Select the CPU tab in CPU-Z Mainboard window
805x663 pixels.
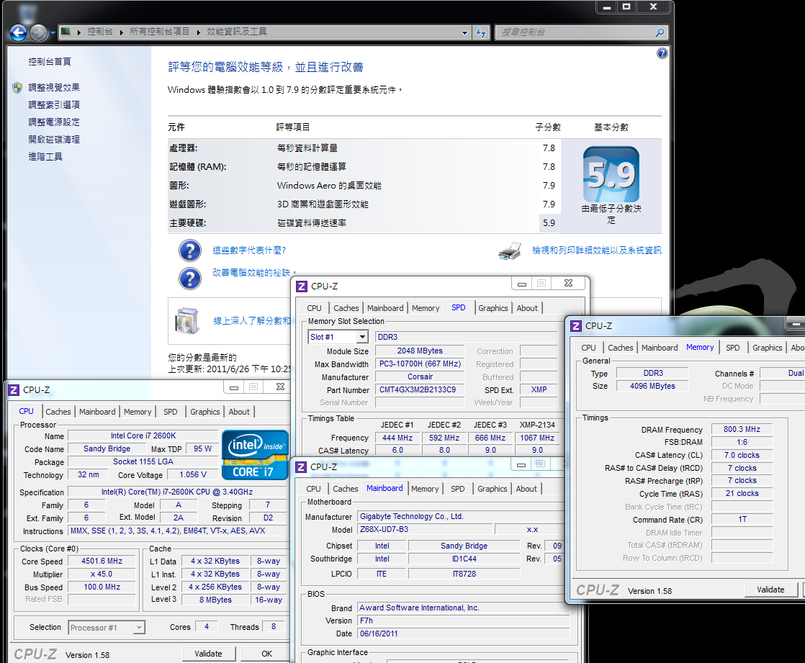pyautogui.click(x=313, y=489)
